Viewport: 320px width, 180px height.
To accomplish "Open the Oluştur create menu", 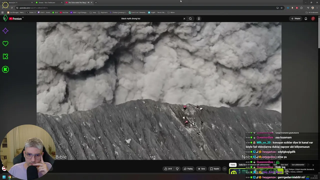I will pos(296,18).
